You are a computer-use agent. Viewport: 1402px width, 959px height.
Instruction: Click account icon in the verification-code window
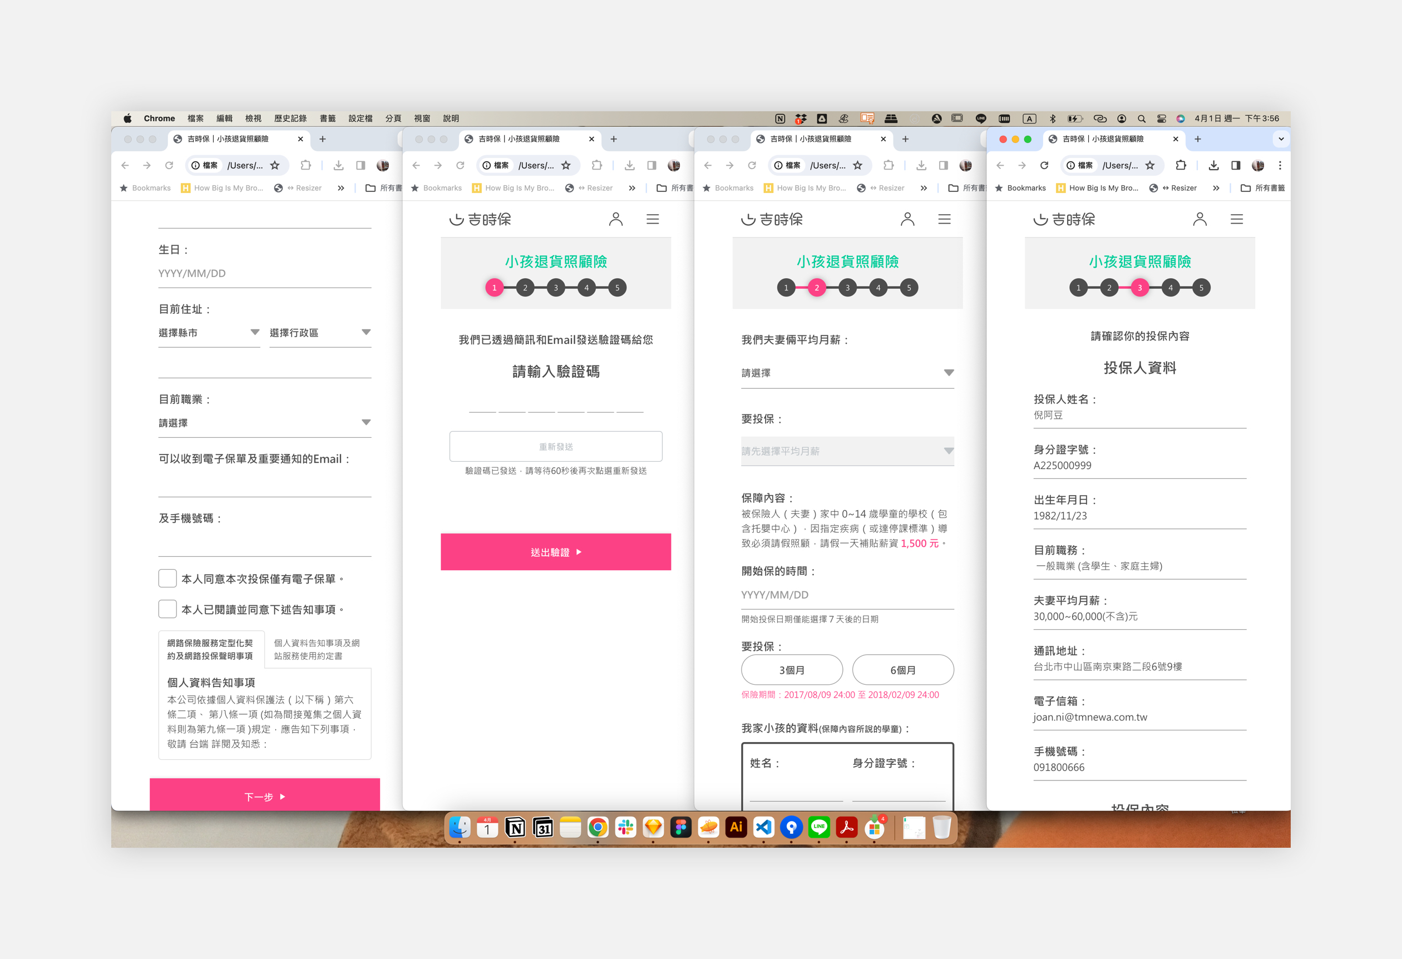point(615,219)
